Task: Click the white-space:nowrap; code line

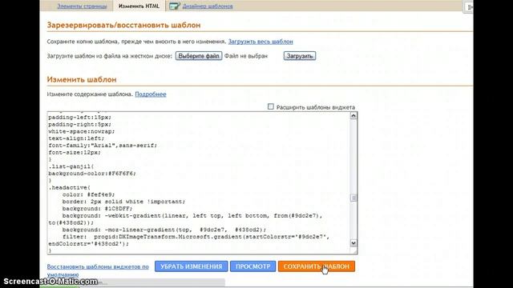Action: coord(82,131)
